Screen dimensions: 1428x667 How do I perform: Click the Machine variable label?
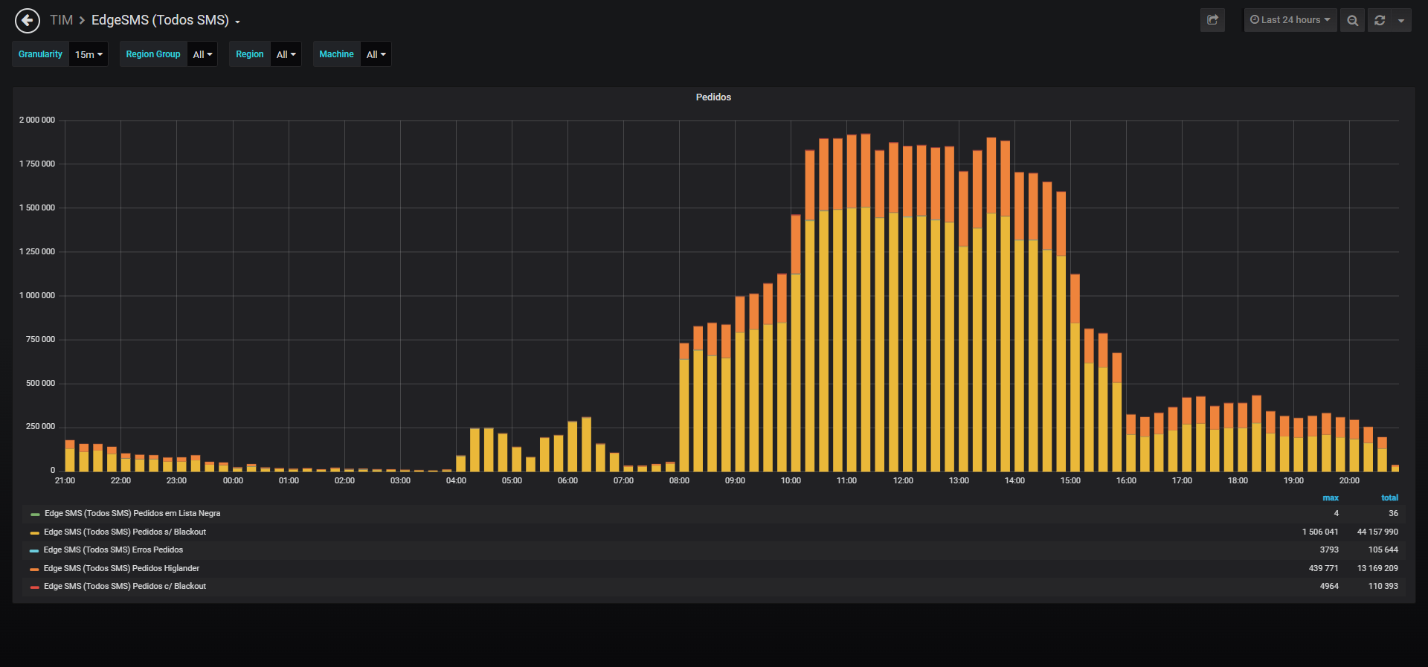point(336,54)
